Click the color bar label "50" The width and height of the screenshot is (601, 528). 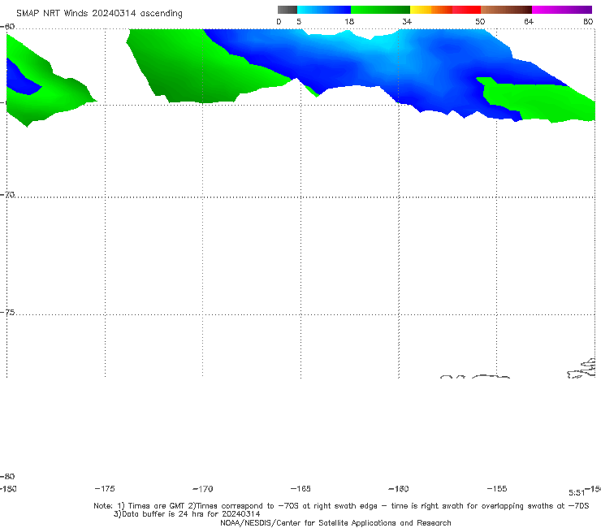click(x=480, y=22)
